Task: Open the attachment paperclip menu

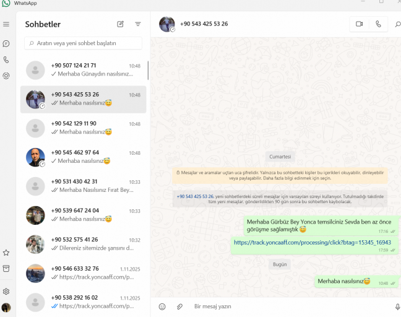Action: tap(180, 306)
